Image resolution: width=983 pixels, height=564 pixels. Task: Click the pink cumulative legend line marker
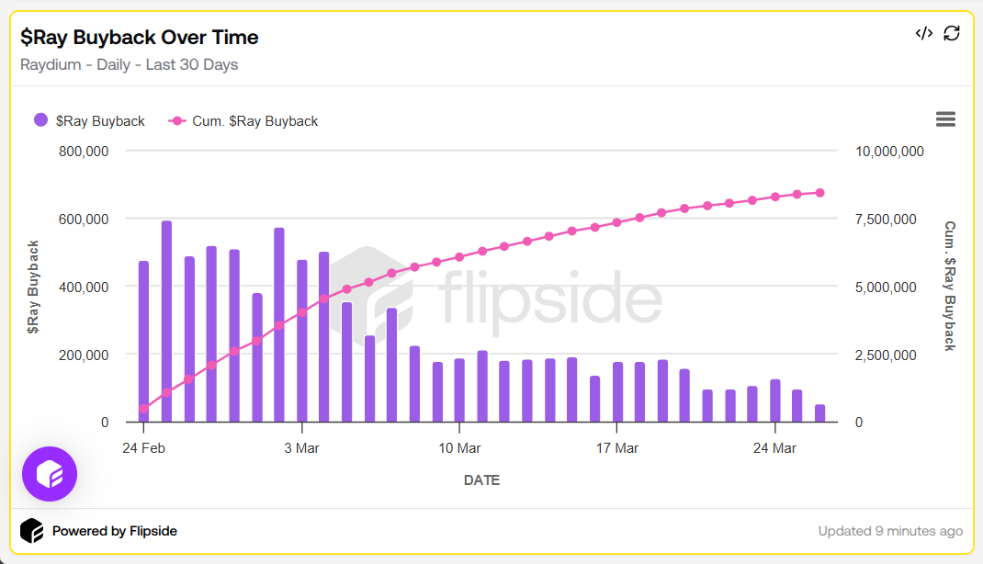click(178, 121)
